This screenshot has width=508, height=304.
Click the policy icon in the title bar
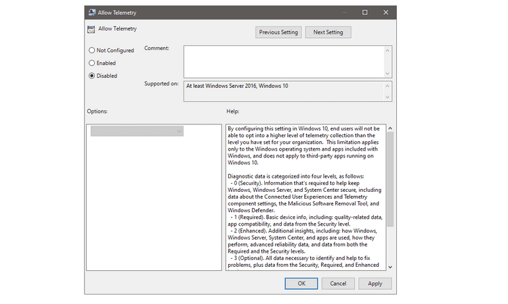point(91,13)
